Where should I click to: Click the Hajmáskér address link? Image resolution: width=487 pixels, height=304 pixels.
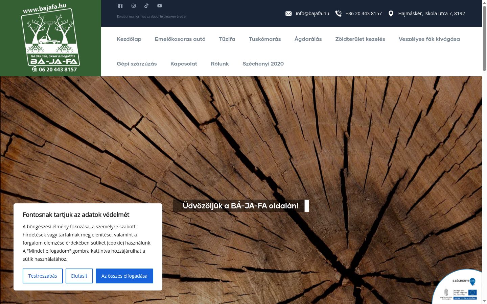tap(432, 14)
